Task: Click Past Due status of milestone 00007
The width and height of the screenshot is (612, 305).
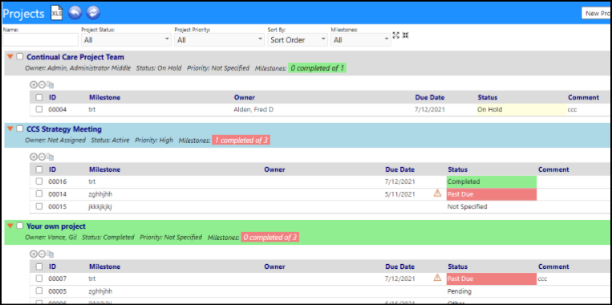Action: 492,279
